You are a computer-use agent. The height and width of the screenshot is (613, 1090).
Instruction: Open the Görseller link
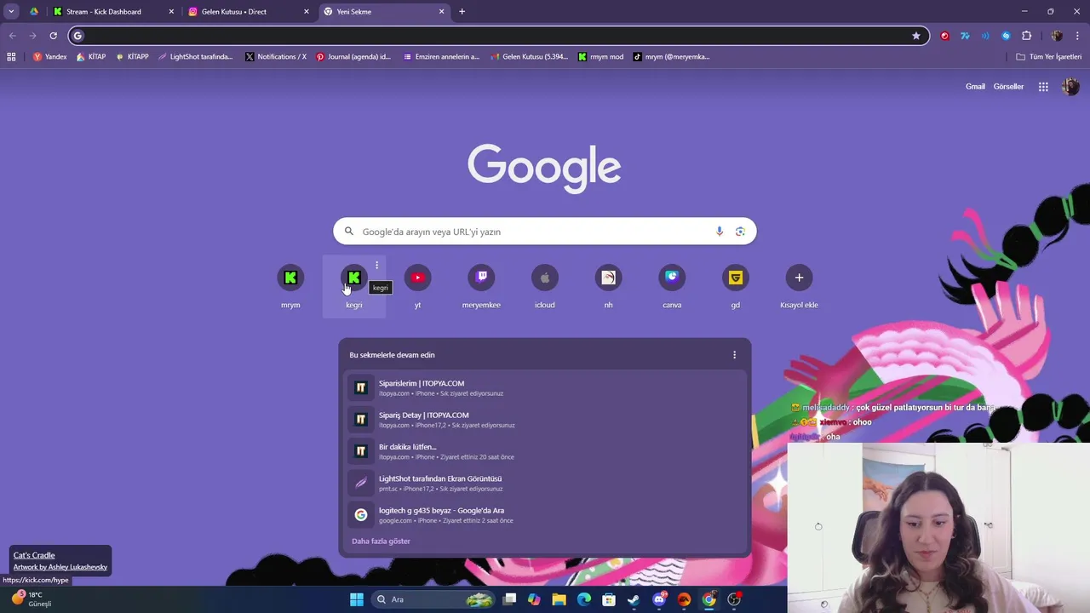click(1008, 87)
